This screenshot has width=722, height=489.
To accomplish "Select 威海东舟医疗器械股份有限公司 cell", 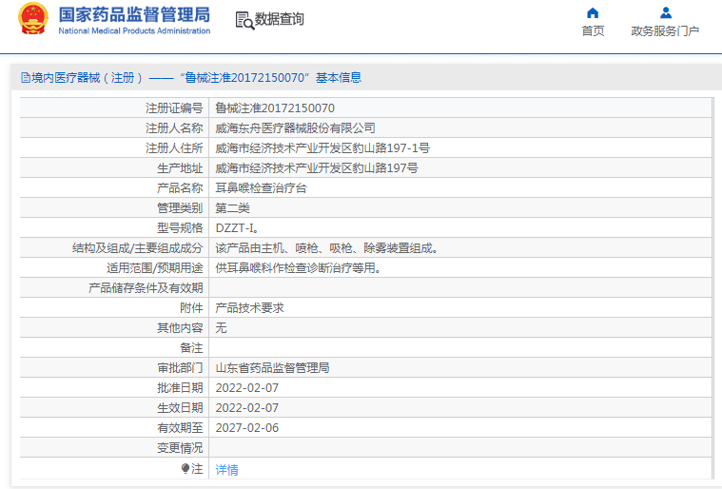I will point(295,128).
